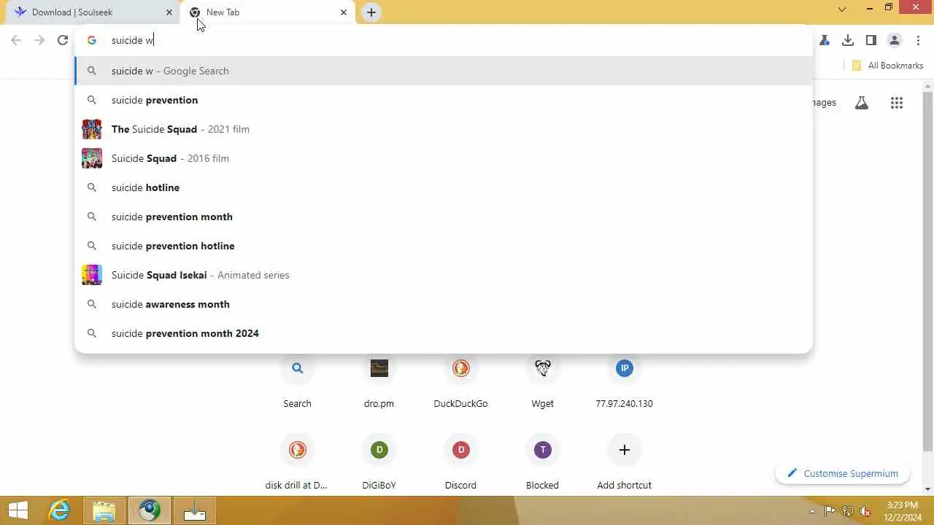Click the Images link
The image size is (934, 525).
tap(825, 103)
